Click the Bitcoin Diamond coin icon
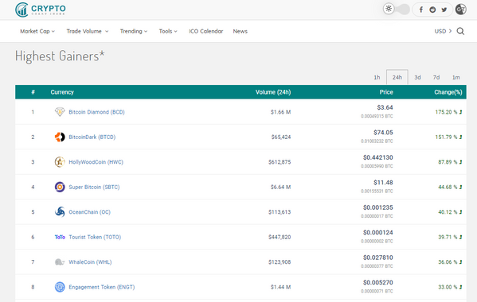Screen dimensions: 477x302 [60, 112]
